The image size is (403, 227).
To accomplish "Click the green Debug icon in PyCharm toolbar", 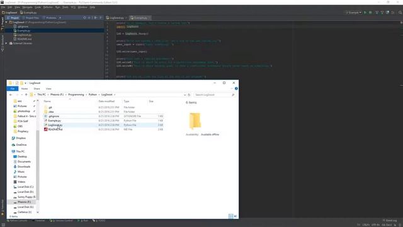I will pos(370,13).
